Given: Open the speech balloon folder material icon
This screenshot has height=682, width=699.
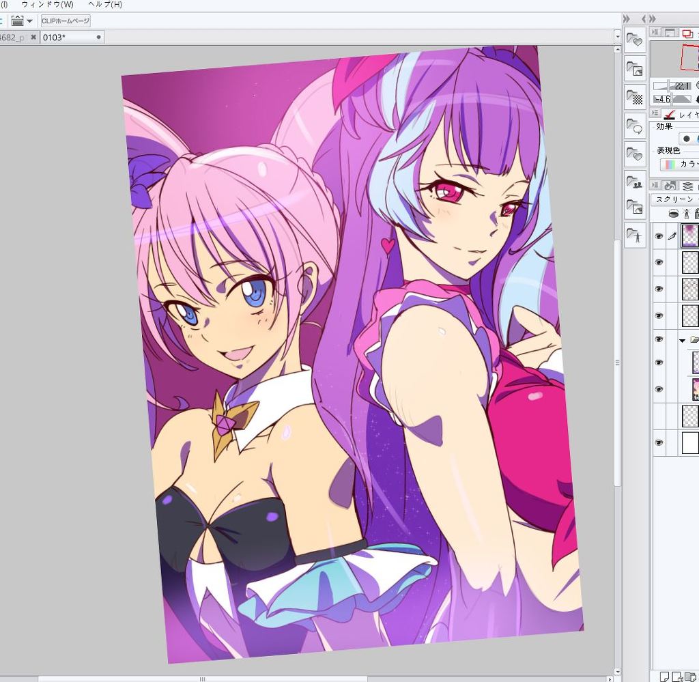Looking at the screenshot, I should [x=635, y=127].
